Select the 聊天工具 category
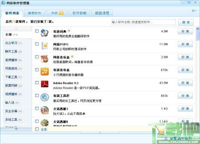 [17, 52]
